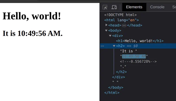176x101 pixels.
Task: Switch to the Elements tab
Action: pos(134,7)
